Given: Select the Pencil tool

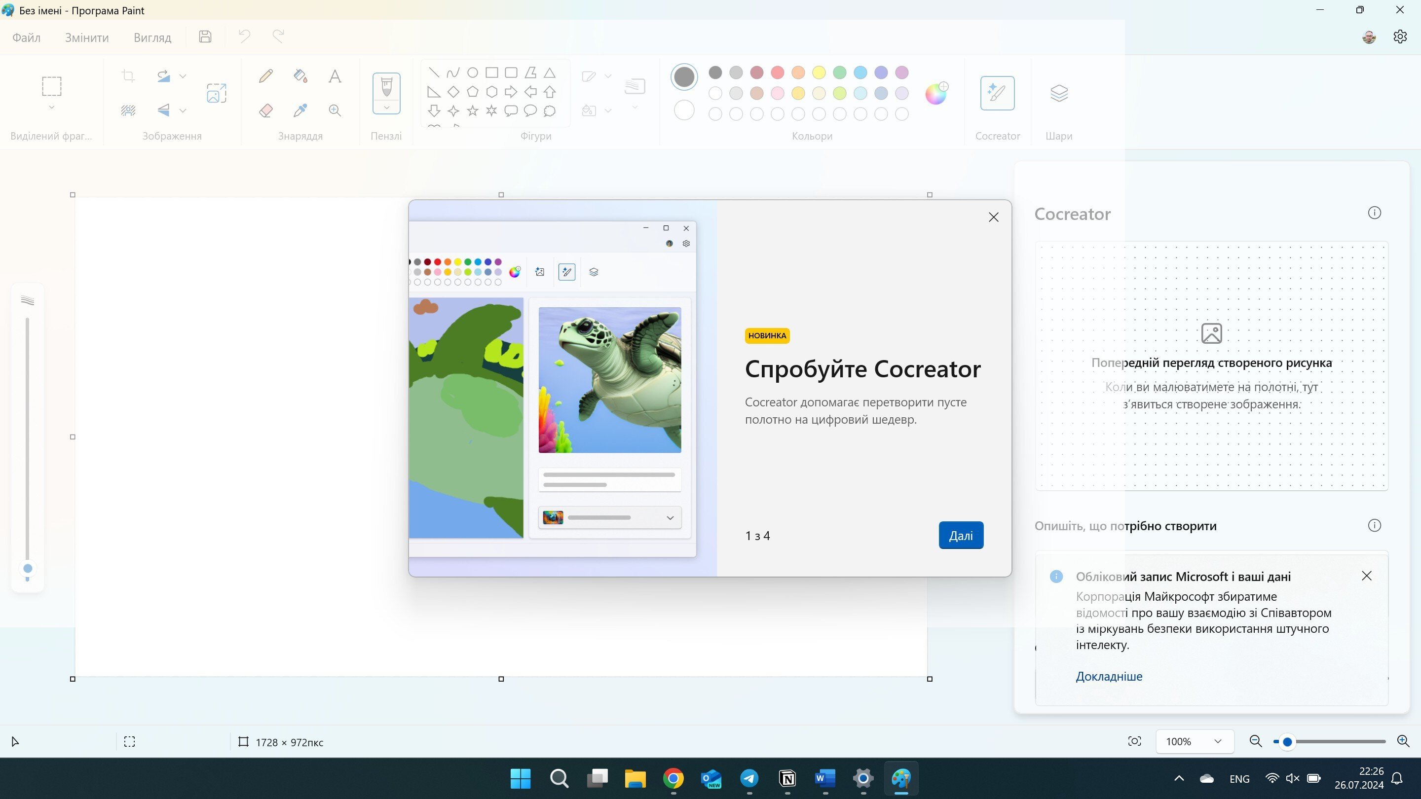Looking at the screenshot, I should (x=265, y=75).
